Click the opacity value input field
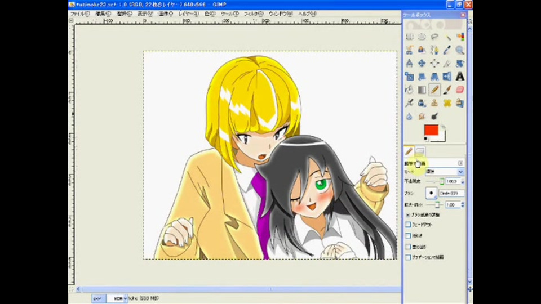Viewport: 541px width, 304px height. tap(453, 181)
